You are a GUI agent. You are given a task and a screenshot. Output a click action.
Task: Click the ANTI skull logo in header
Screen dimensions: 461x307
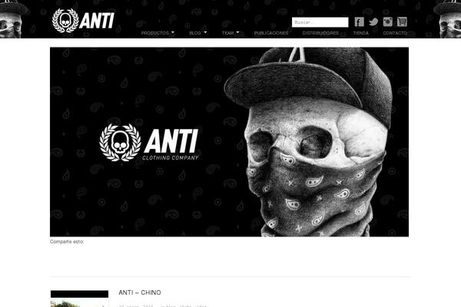pos(83,20)
